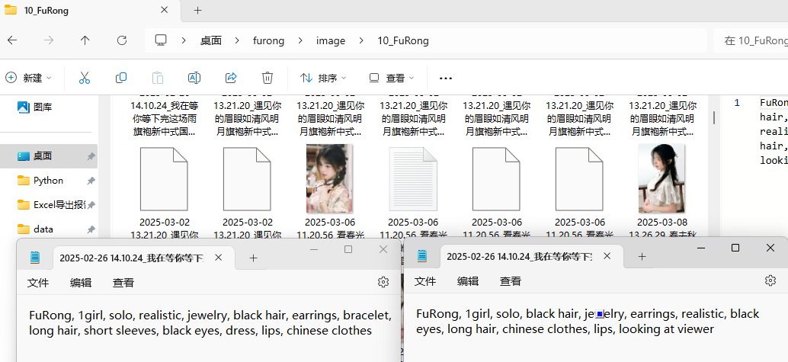Viewport: 788px width, 362px height.
Task: Open 查看 menu in left Notepad
Action: tap(123, 283)
